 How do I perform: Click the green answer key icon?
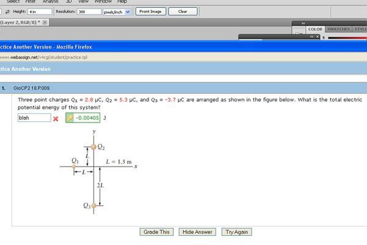point(70,118)
